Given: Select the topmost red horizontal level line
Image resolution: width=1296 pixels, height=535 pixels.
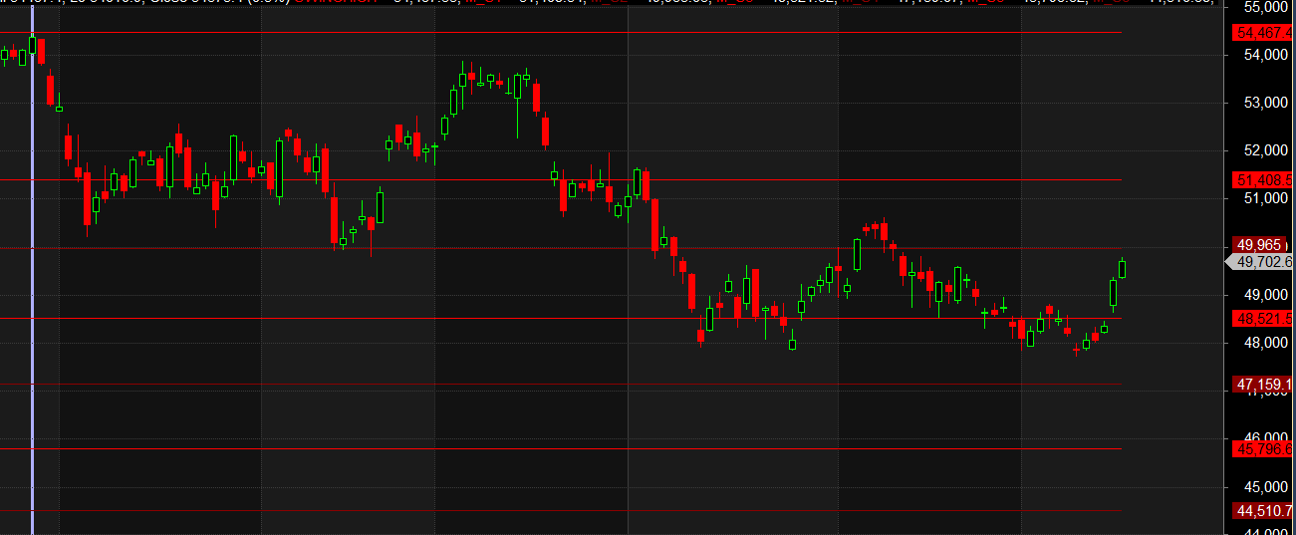Looking at the screenshot, I should 598,33.
